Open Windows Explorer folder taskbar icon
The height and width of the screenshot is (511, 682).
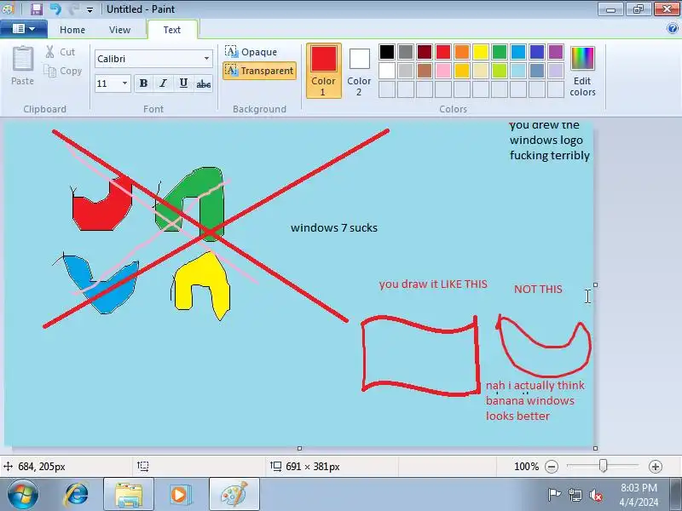[129, 495]
